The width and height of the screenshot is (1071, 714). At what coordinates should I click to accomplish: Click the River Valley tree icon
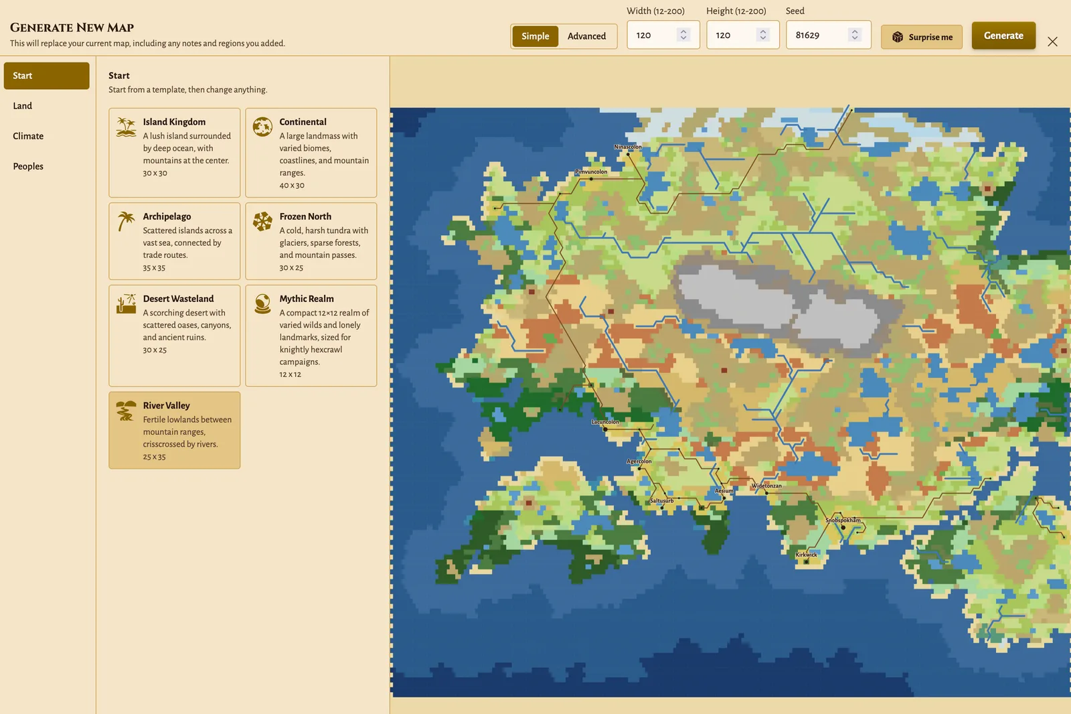coord(126,410)
